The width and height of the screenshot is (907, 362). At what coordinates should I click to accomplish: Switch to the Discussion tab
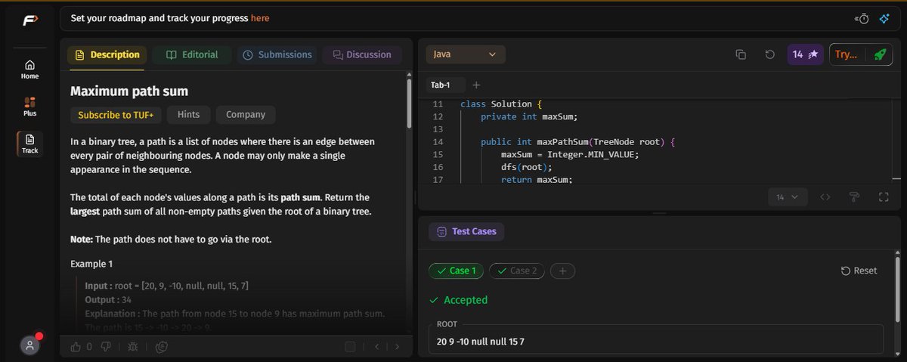click(x=361, y=54)
